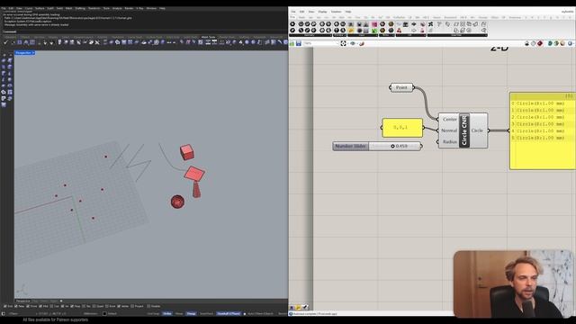
Task: Click the Normal input of Circle CNR
Action: (x=449, y=130)
